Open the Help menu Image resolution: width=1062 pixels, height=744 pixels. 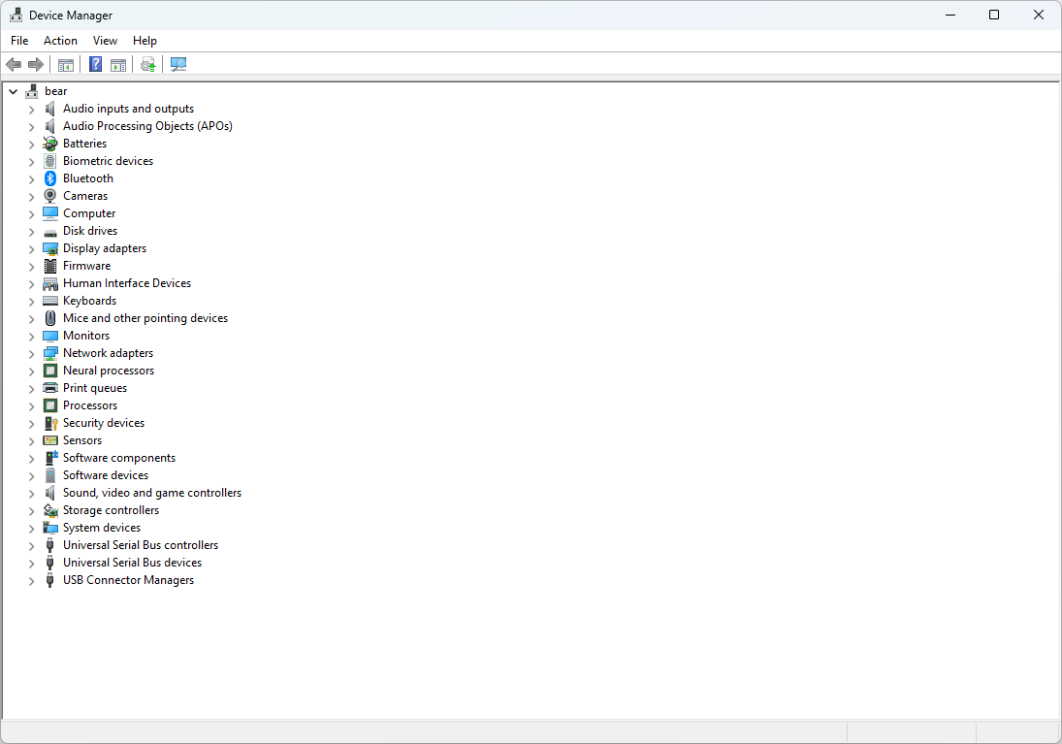(x=145, y=40)
